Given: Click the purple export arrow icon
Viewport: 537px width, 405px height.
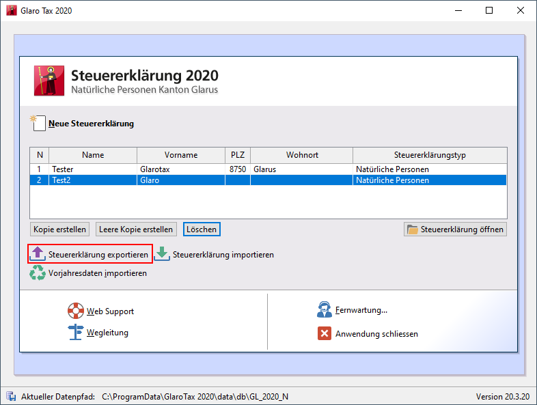Looking at the screenshot, I should [x=38, y=254].
